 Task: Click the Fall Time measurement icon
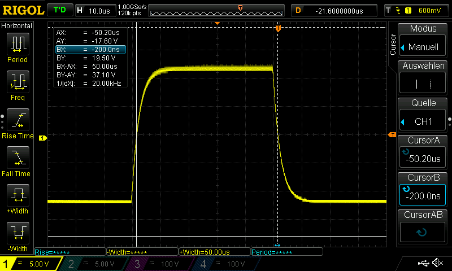[x=18, y=161]
